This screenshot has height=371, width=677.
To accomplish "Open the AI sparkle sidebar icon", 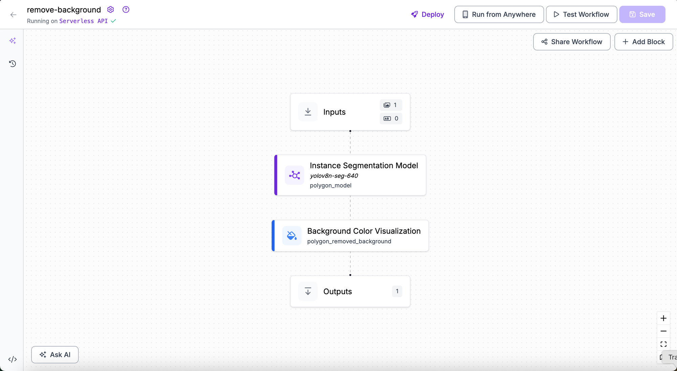I will [x=13, y=41].
